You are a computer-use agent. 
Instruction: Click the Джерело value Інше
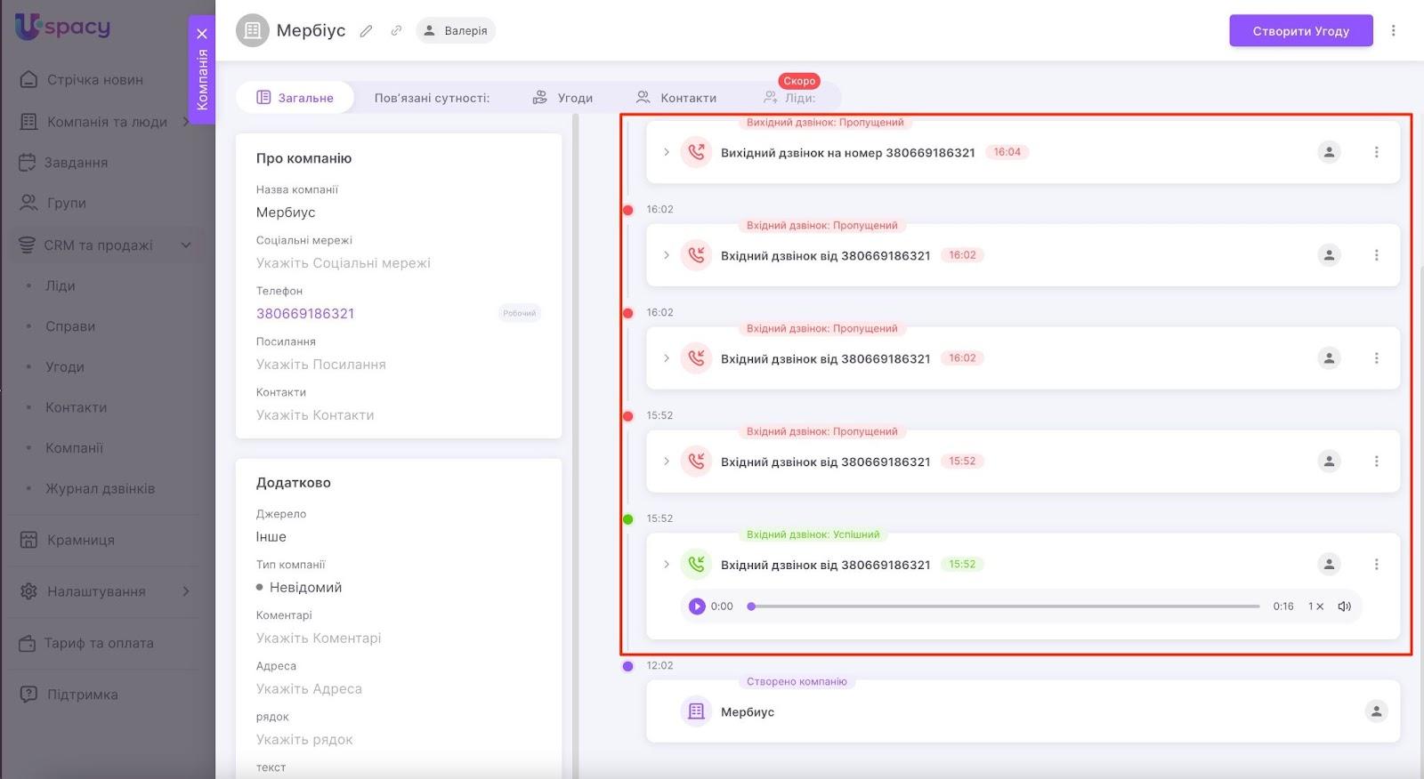[x=271, y=537]
